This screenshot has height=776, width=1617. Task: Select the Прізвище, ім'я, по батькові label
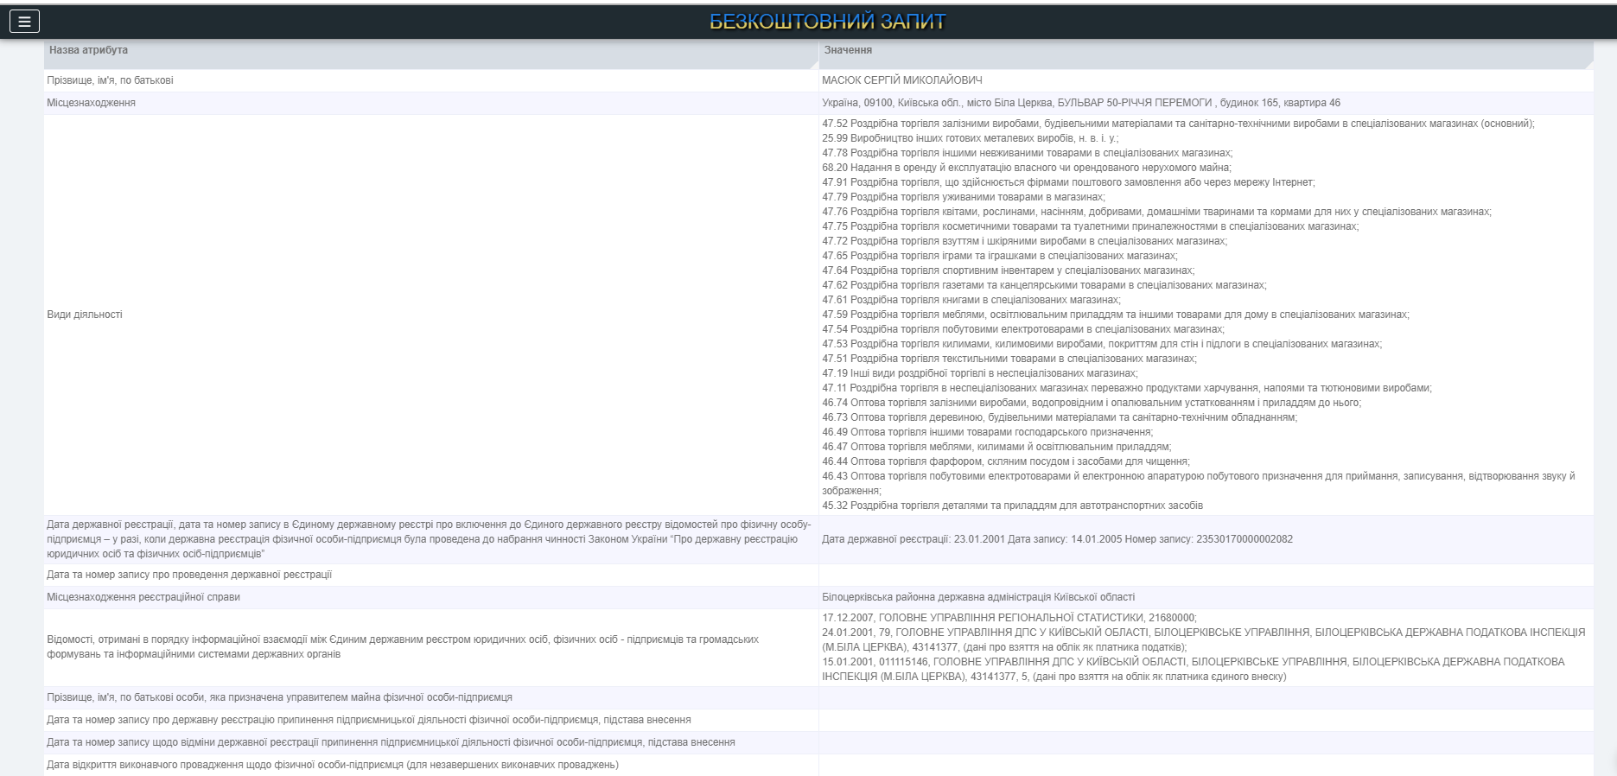click(x=110, y=80)
